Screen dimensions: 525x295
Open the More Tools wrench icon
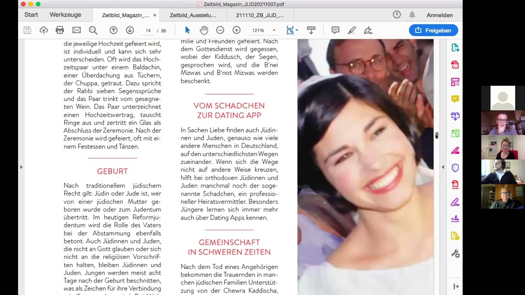click(455, 254)
